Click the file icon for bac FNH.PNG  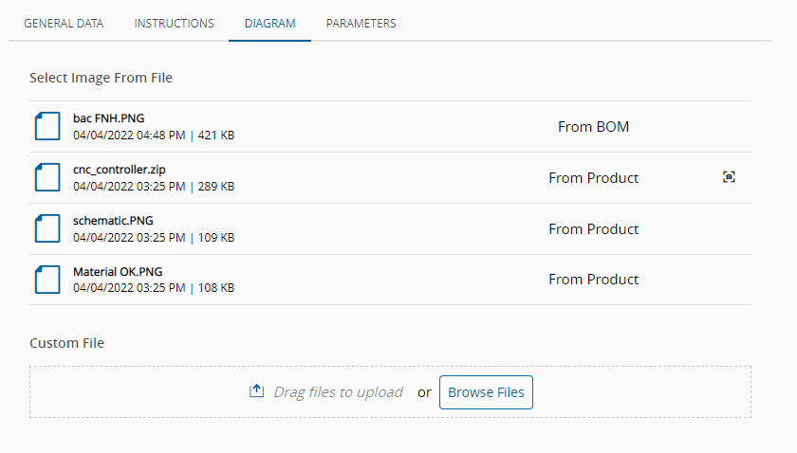pos(47,127)
